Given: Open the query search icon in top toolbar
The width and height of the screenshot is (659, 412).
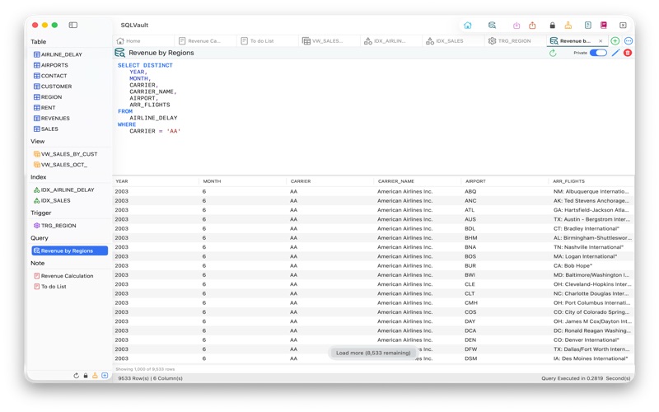Looking at the screenshot, I should 492,26.
